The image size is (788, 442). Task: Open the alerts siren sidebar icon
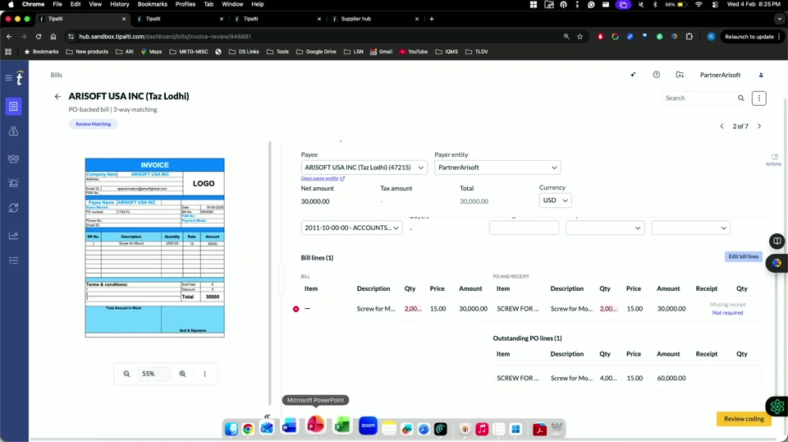14,183
